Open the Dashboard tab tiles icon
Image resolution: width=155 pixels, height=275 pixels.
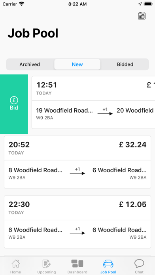[77, 264]
